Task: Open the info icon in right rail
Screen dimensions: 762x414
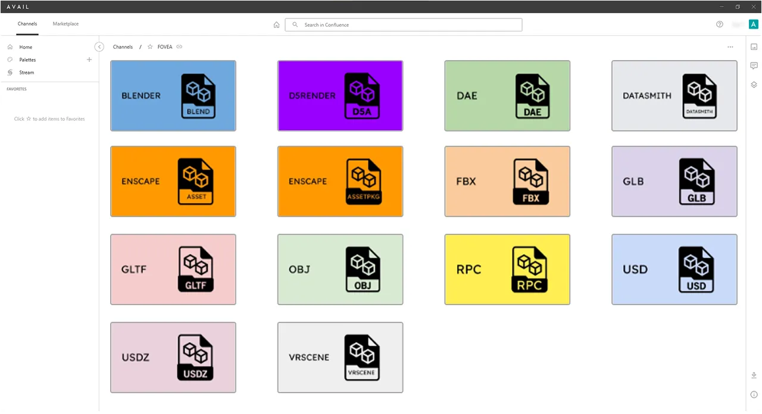Action: [x=754, y=394]
